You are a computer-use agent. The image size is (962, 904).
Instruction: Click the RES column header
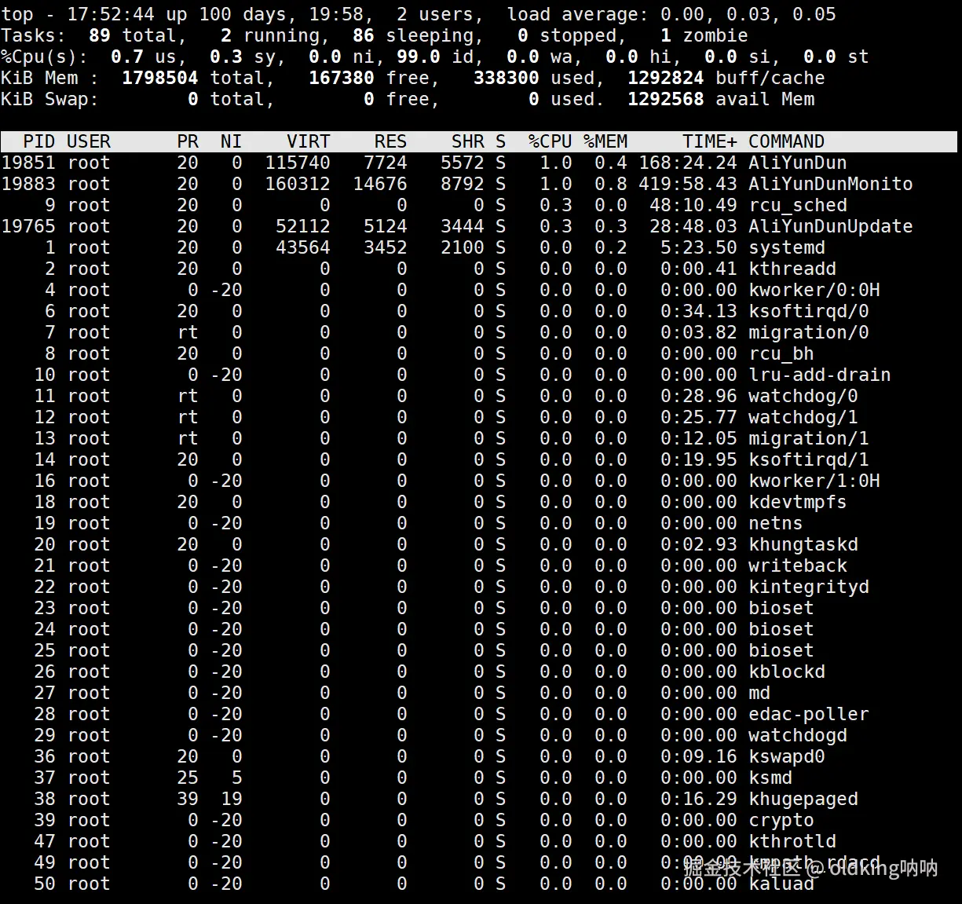point(390,141)
